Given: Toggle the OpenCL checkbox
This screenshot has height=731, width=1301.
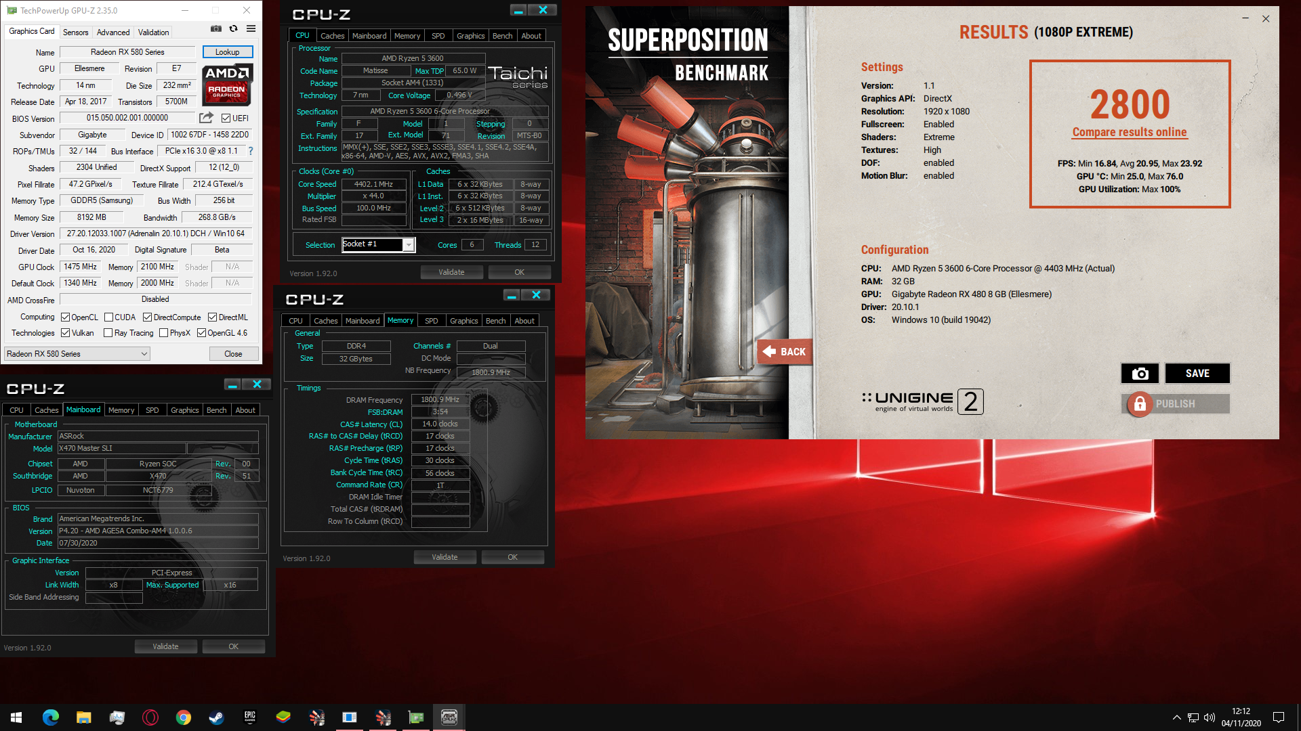Looking at the screenshot, I should (65, 317).
